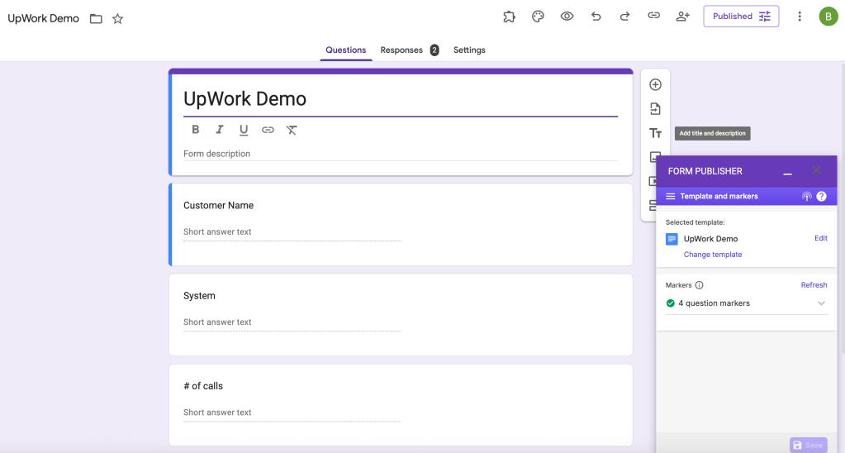Star the UpWork Demo form
Image resolution: width=845 pixels, height=453 pixels.
pyautogui.click(x=117, y=18)
